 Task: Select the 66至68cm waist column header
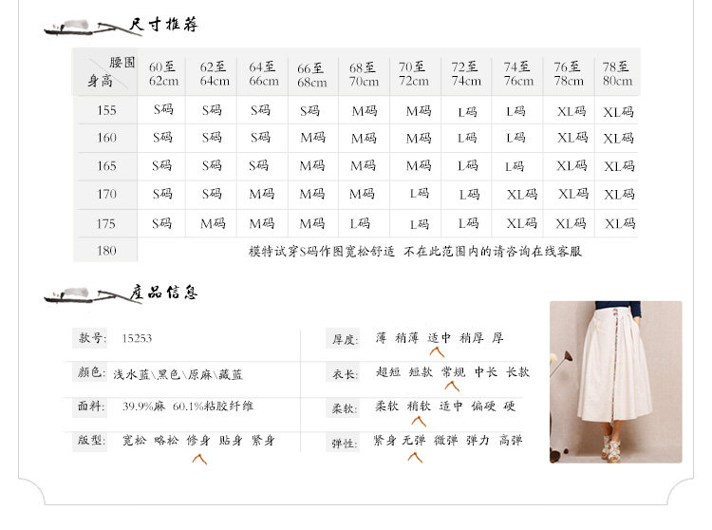[312, 75]
